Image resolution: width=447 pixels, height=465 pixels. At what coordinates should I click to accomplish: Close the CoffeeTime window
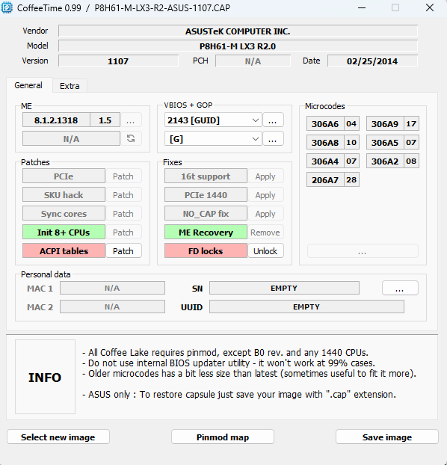coord(430,7)
